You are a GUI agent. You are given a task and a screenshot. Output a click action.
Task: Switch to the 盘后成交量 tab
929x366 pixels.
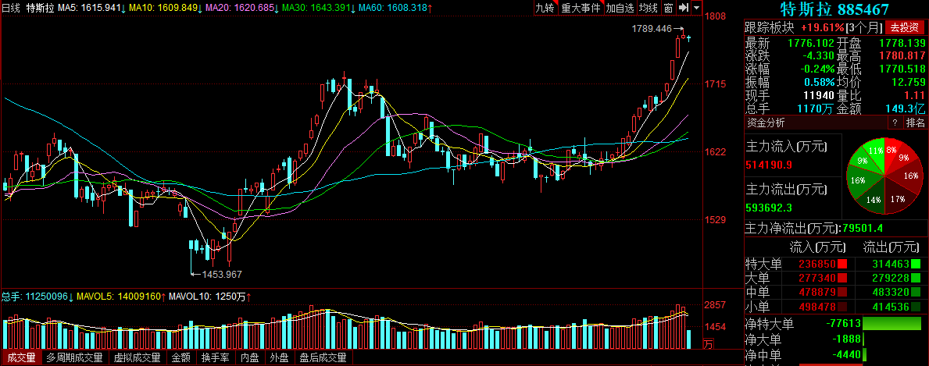pyautogui.click(x=323, y=357)
